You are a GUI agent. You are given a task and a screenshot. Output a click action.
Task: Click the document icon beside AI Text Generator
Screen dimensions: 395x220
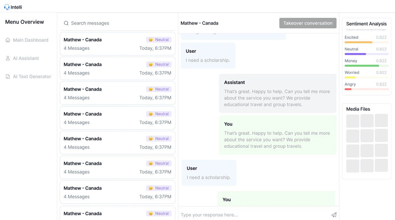(x=8, y=76)
